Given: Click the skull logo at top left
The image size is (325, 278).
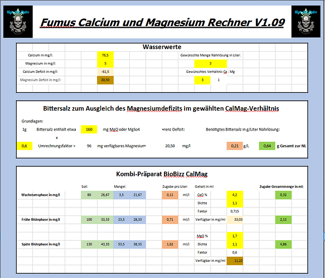Looking at the screenshot, I should pos(18,22).
